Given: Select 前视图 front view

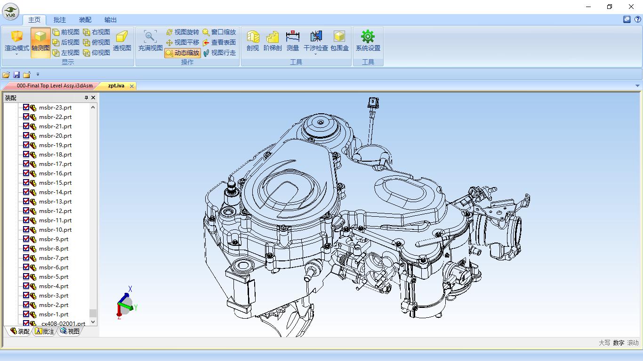Looking at the screenshot, I should (x=66, y=32).
